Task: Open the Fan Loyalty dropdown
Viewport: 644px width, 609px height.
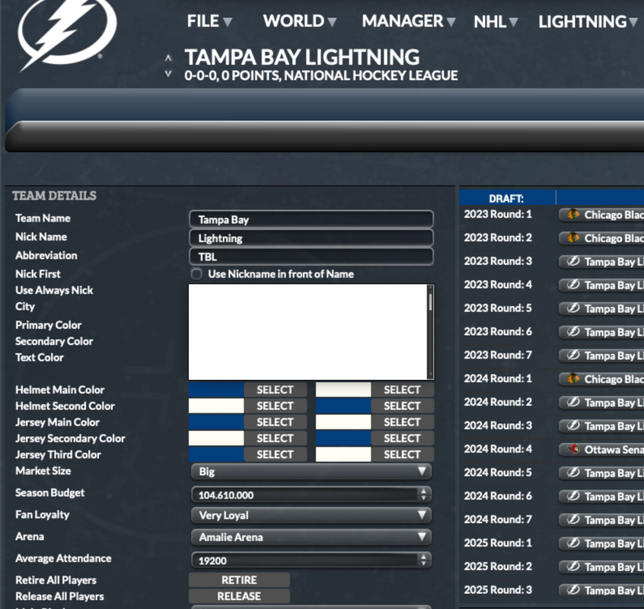Action: (x=311, y=515)
